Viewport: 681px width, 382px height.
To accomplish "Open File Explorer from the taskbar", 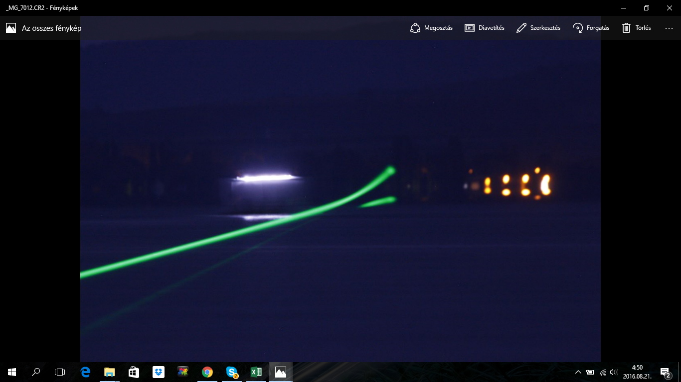I will pyautogui.click(x=110, y=372).
